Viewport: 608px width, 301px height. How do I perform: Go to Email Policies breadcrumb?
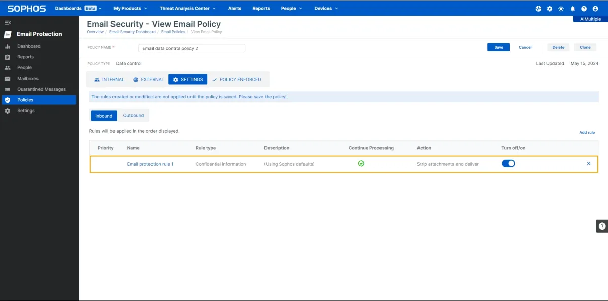tap(173, 32)
